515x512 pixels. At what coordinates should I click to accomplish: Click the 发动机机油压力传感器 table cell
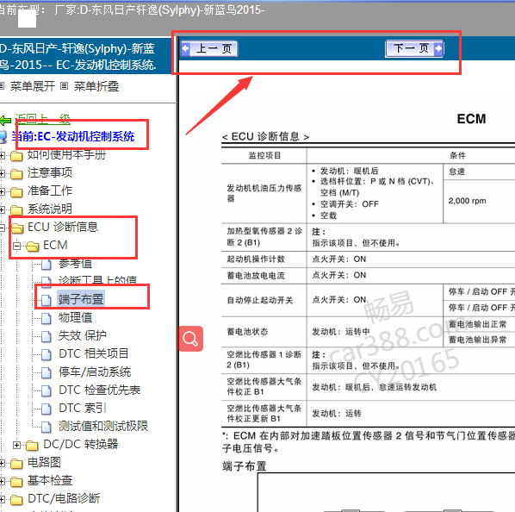[x=264, y=193]
